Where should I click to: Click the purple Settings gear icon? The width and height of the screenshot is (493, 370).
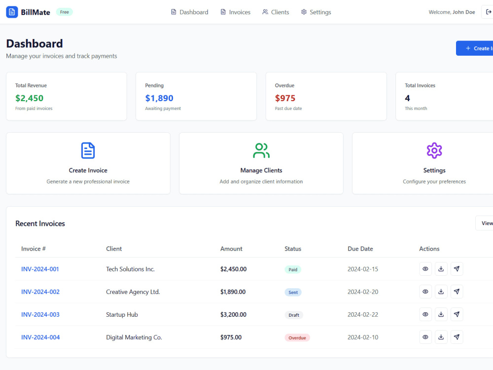pos(434,150)
